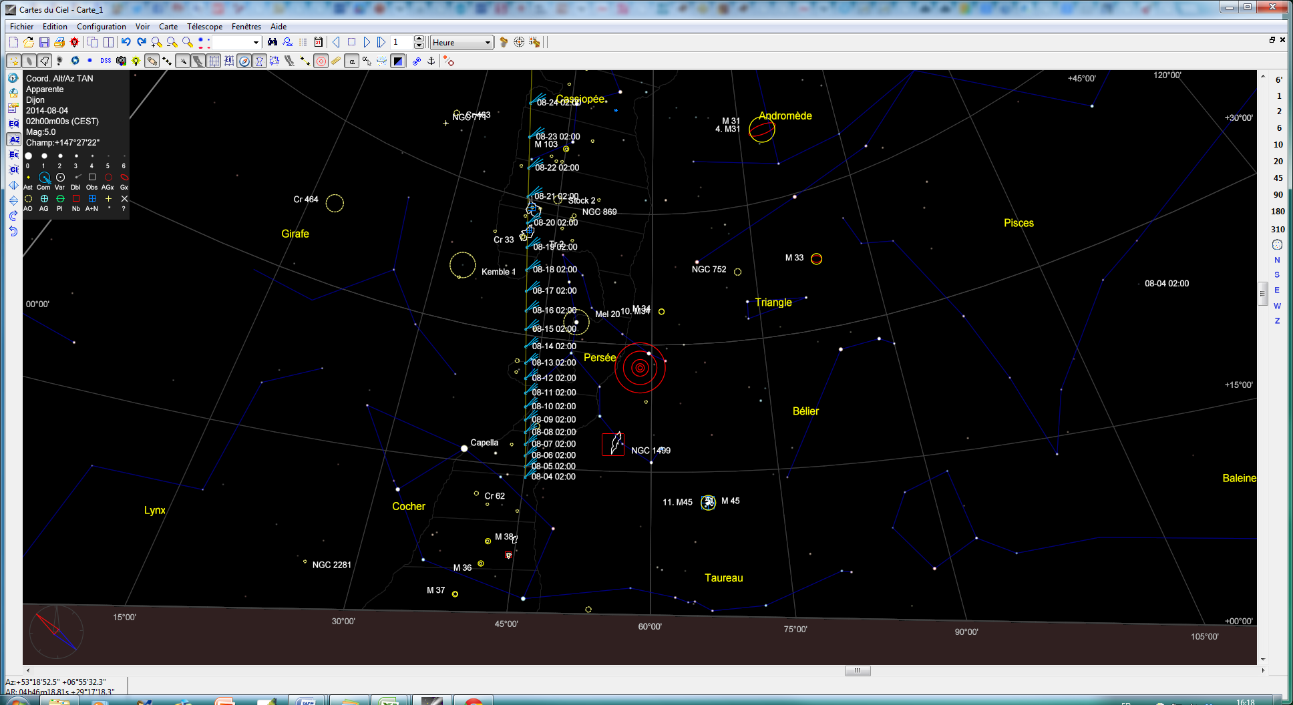Image resolution: width=1293 pixels, height=705 pixels.
Task: Click the flip horizontally arrows icon
Action: coord(13,185)
